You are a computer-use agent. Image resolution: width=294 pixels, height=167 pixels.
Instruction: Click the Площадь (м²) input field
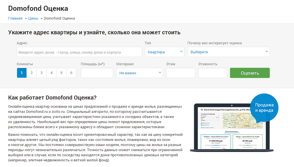tap(97, 73)
